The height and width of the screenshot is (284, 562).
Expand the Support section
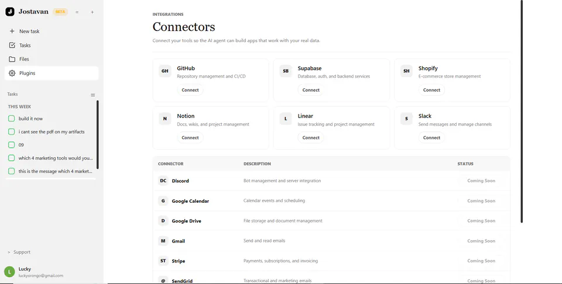click(19, 252)
